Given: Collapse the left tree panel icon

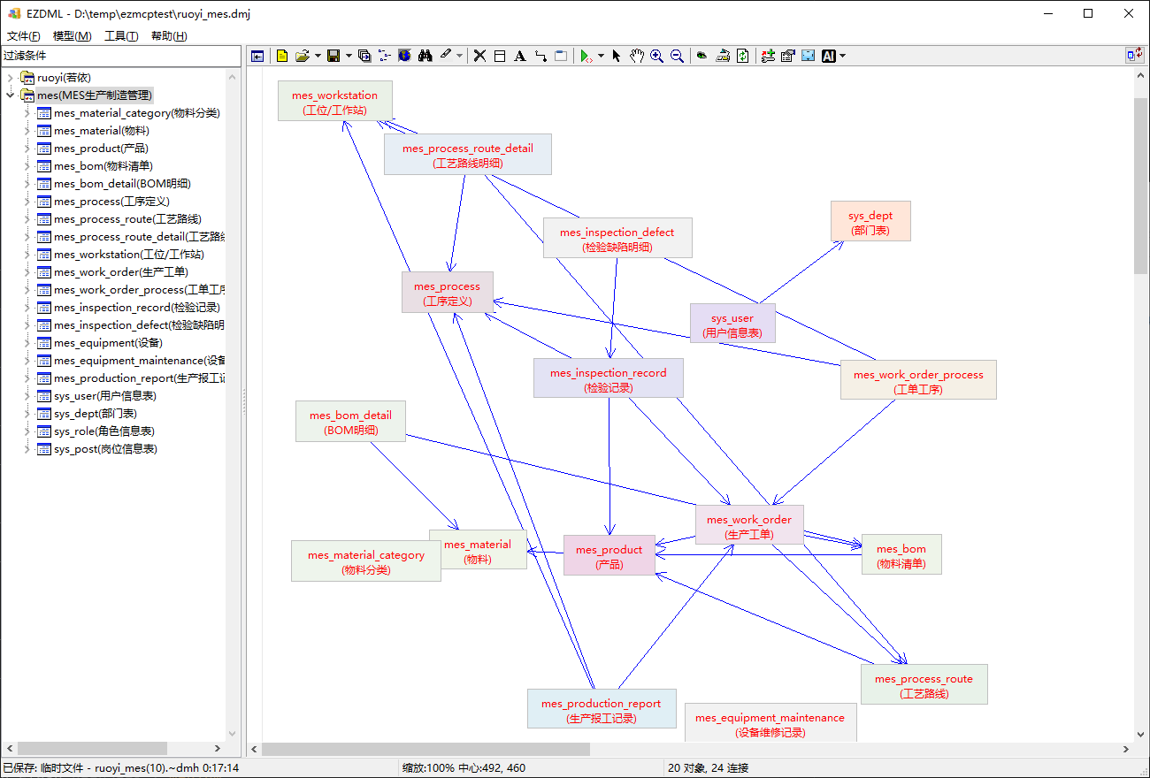Looking at the screenshot, I should click(257, 56).
